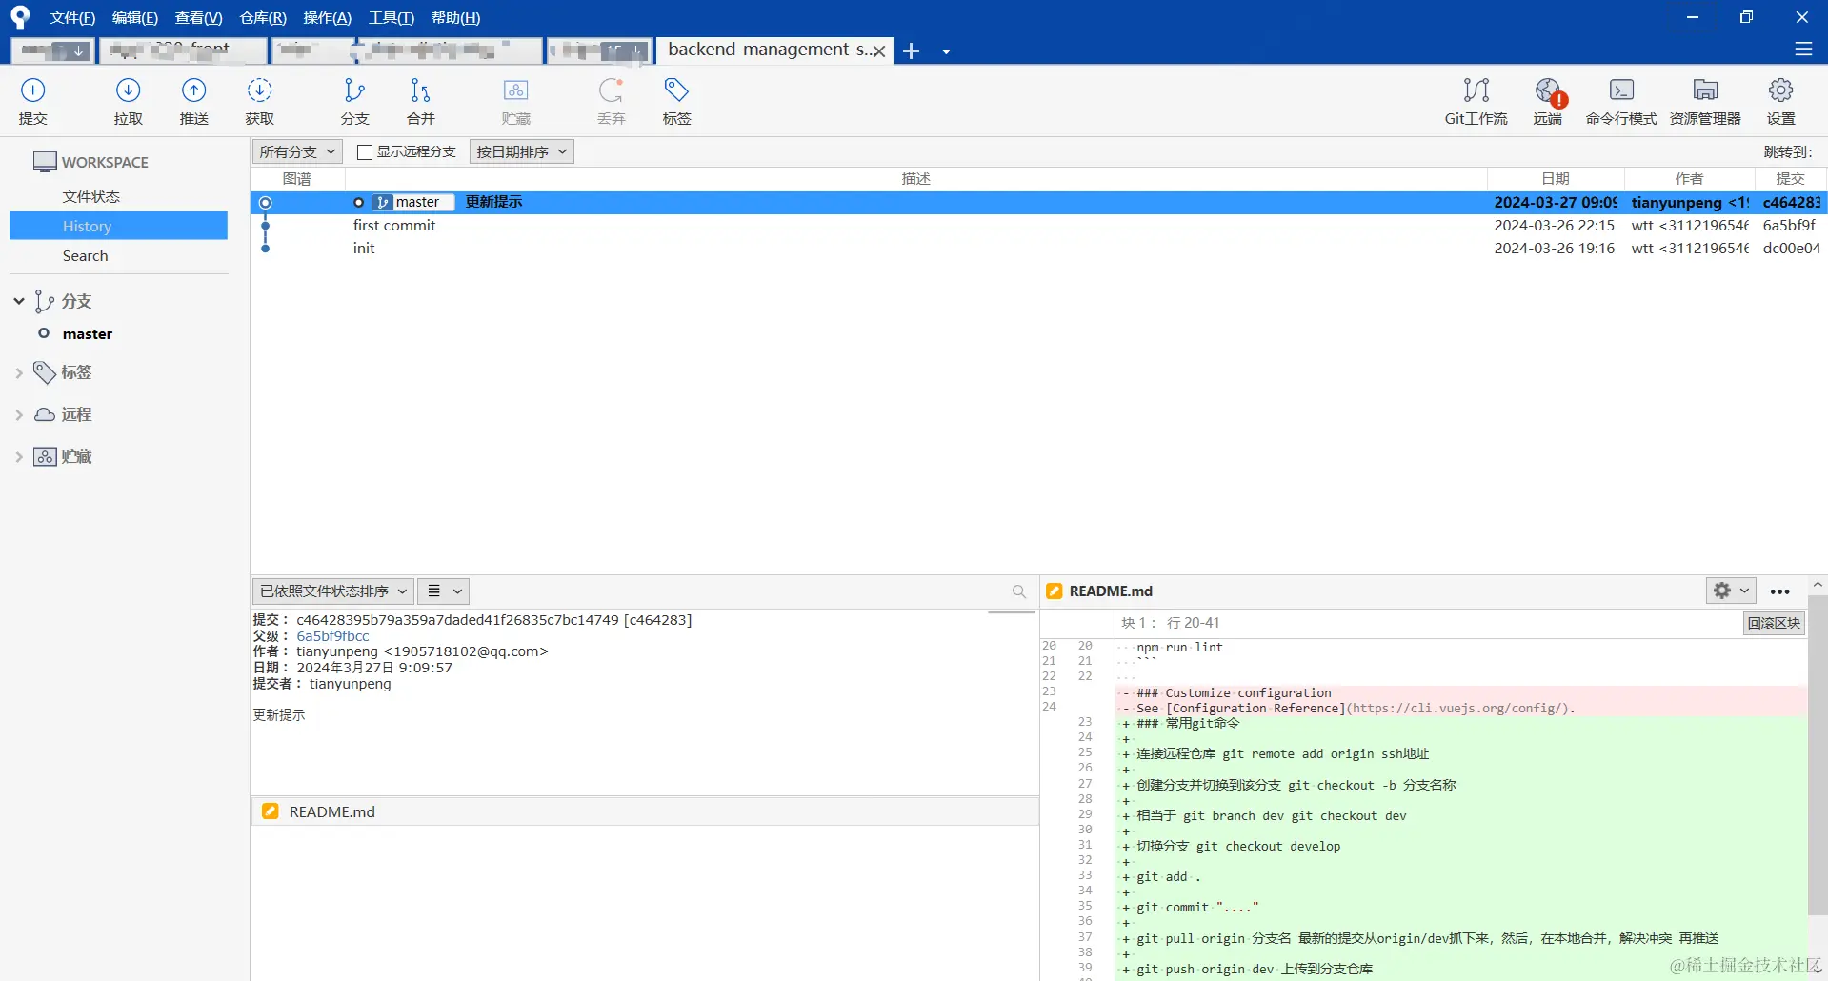
Task: Open the All branches (所有分支) dropdown
Action: coord(298,151)
